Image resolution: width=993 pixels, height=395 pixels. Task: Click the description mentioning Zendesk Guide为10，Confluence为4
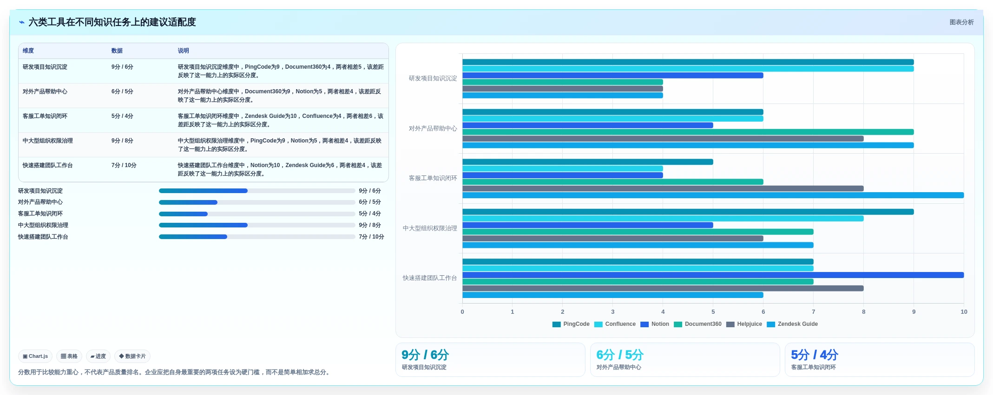tap(281, 120)
